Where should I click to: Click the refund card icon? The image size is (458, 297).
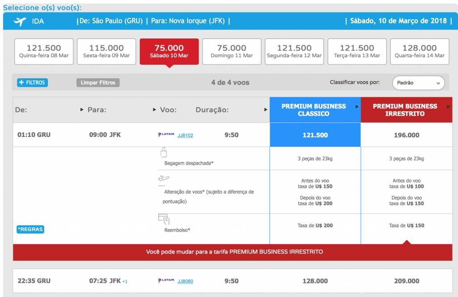(x=163, y=219)
